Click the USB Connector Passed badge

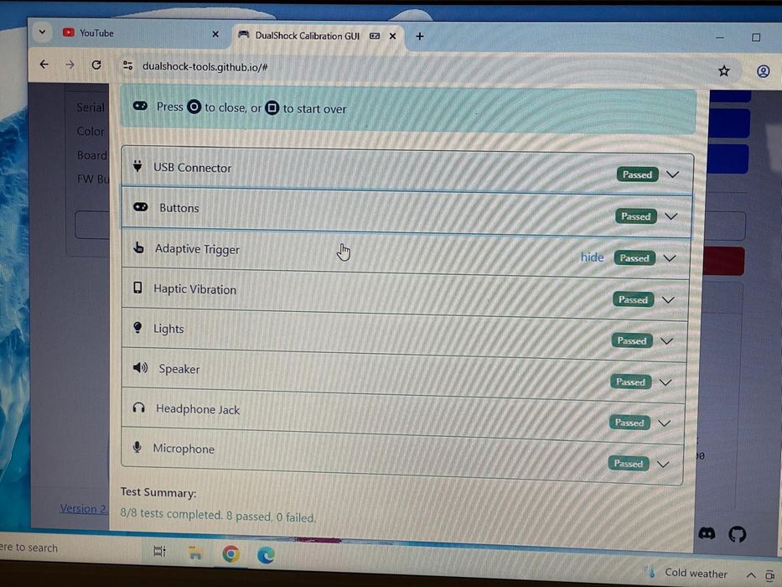[637, 174]
